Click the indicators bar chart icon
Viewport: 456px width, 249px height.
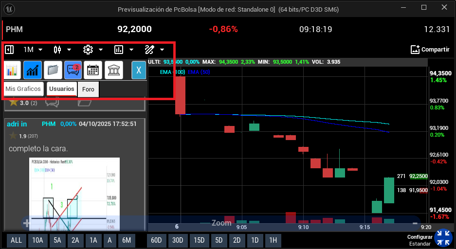[119, 50]
